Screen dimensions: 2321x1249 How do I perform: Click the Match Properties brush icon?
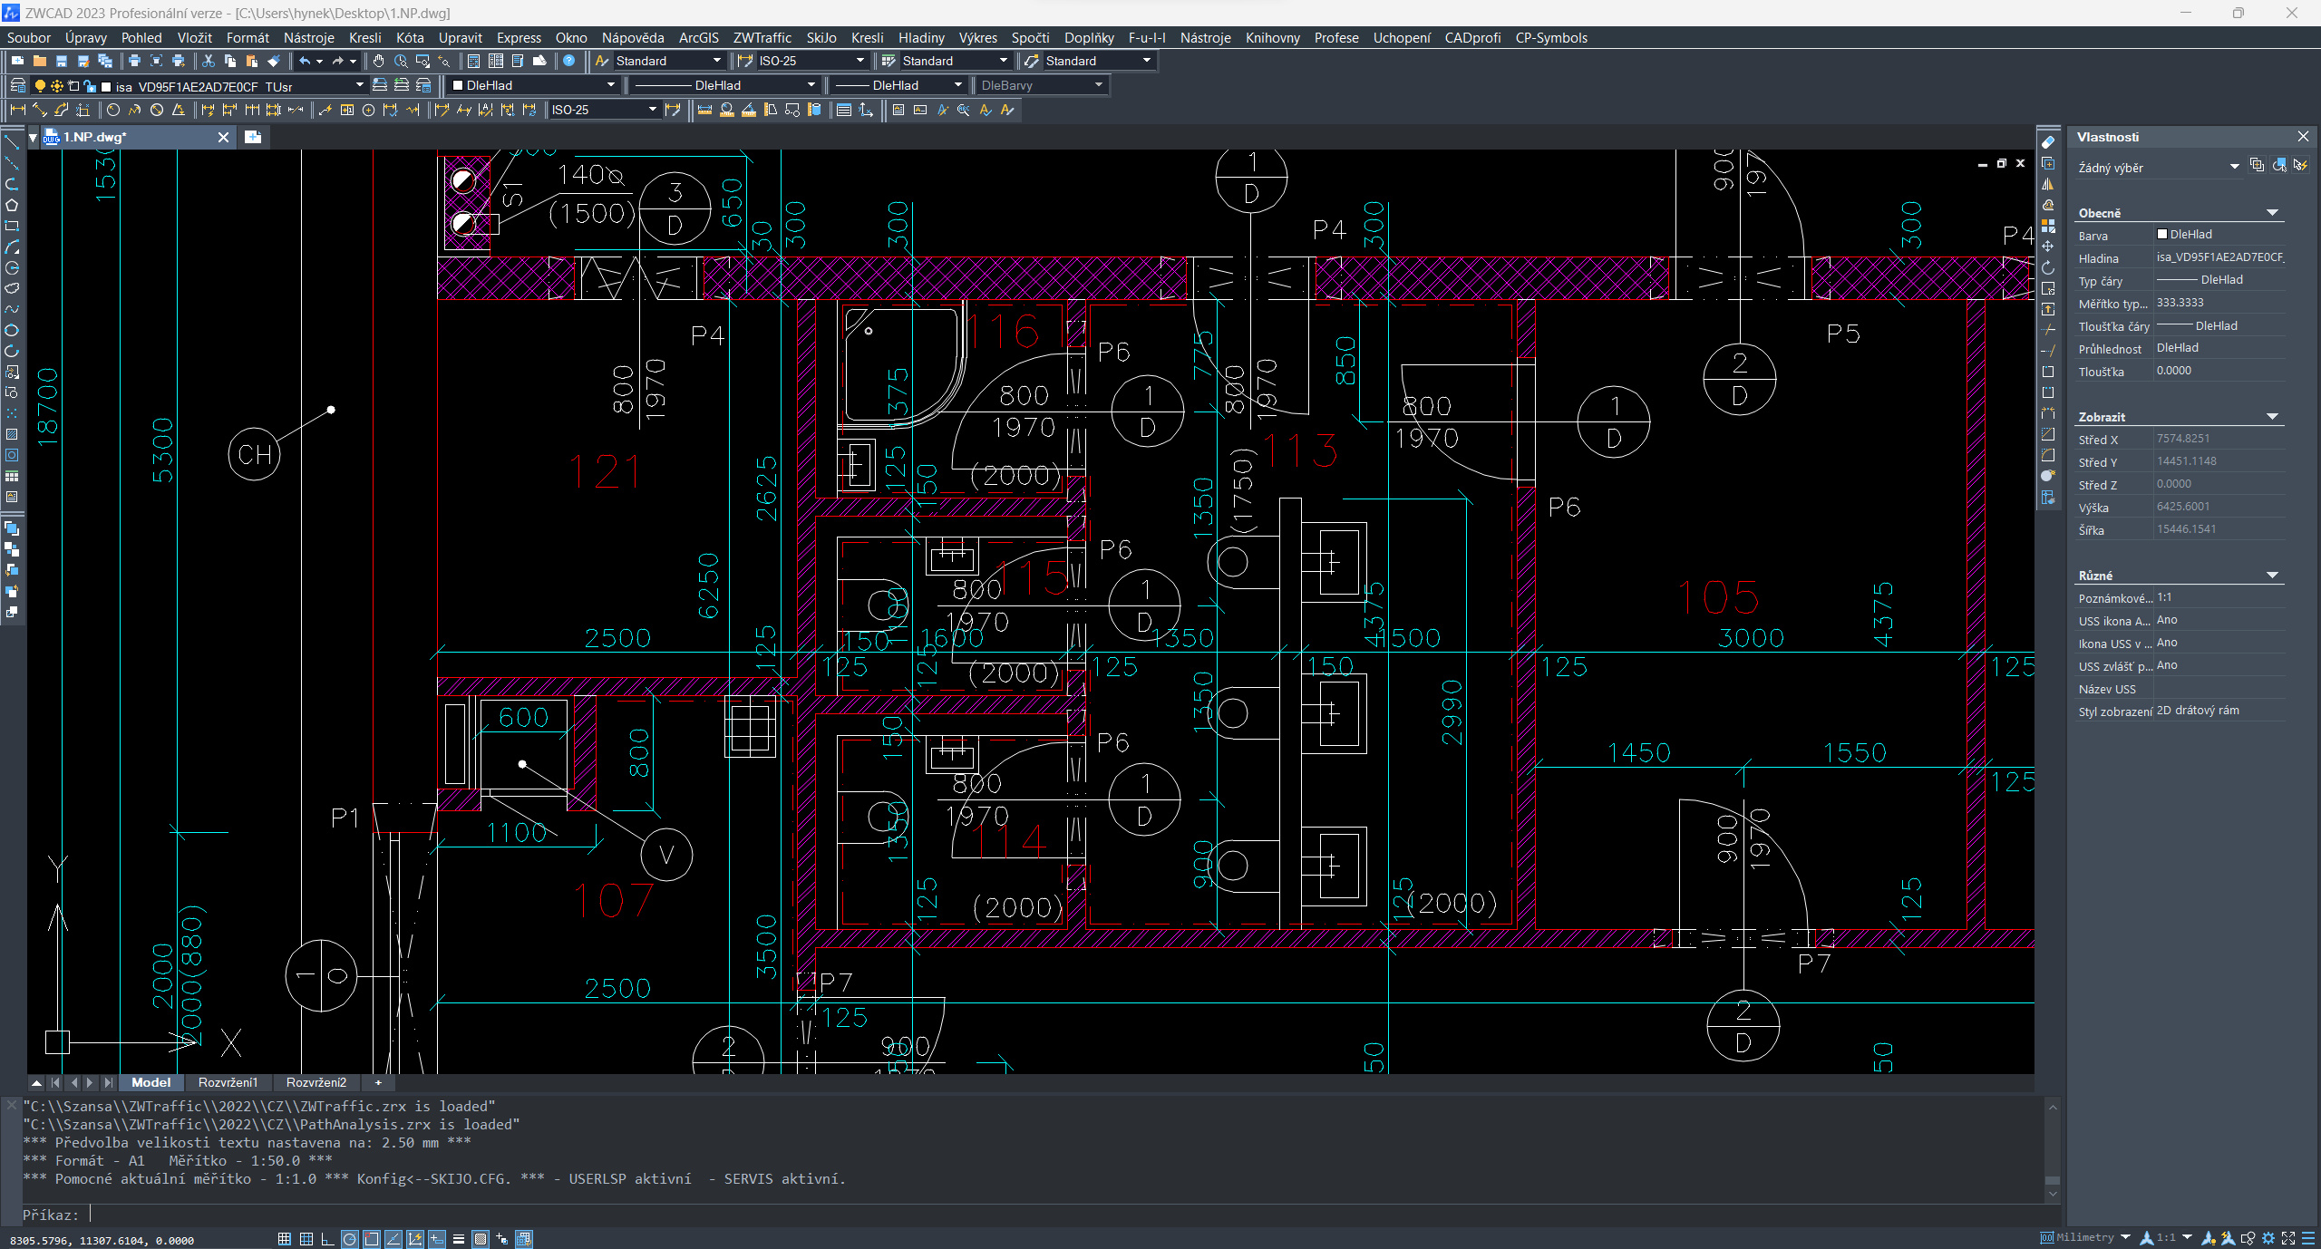point(274,61)
